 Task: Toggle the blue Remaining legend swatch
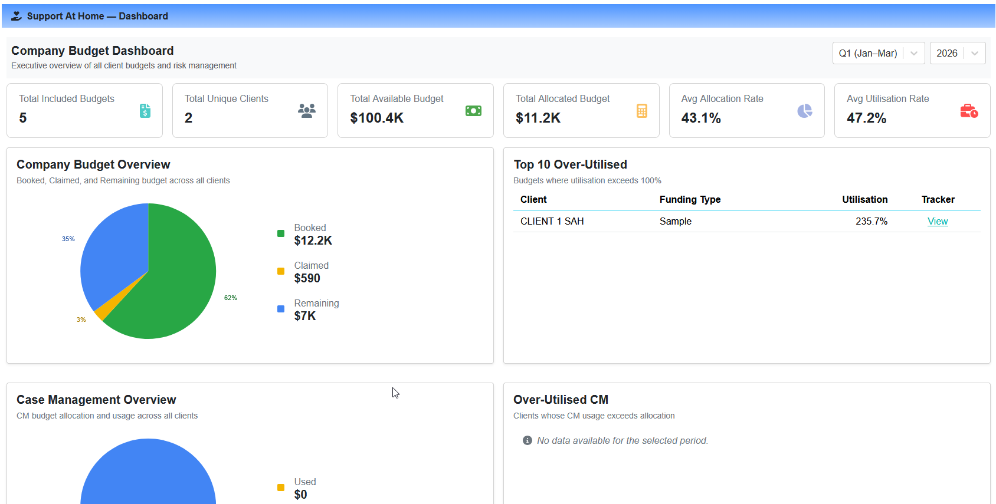[281, 309]
